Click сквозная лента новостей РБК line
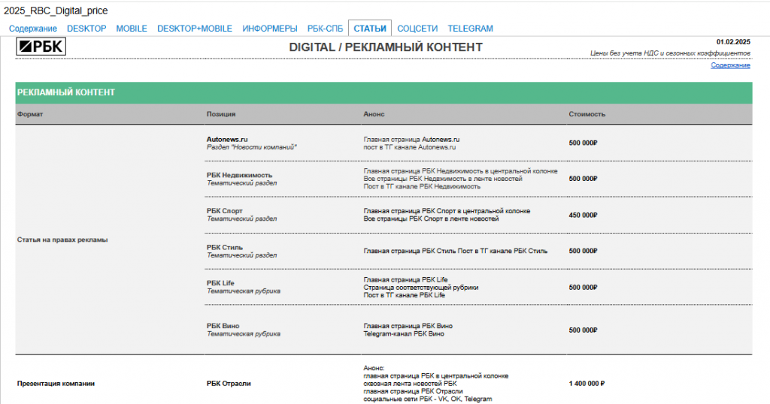 [x=410, y=384]
